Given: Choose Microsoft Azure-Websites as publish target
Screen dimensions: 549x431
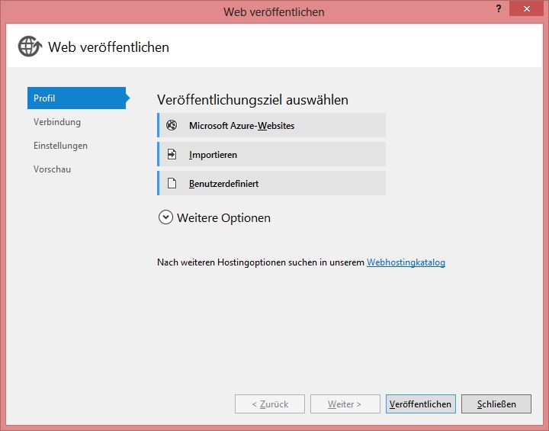Looking at the screenshot, I should [x=242, y=125].
